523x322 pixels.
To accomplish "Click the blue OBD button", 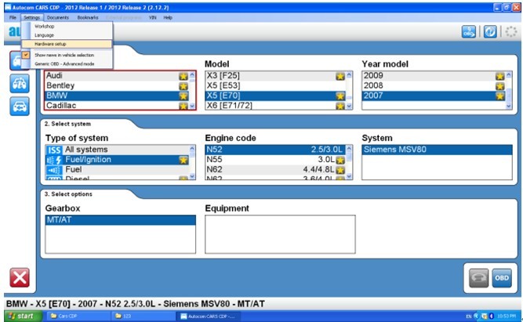I will (x=502, y=278).
